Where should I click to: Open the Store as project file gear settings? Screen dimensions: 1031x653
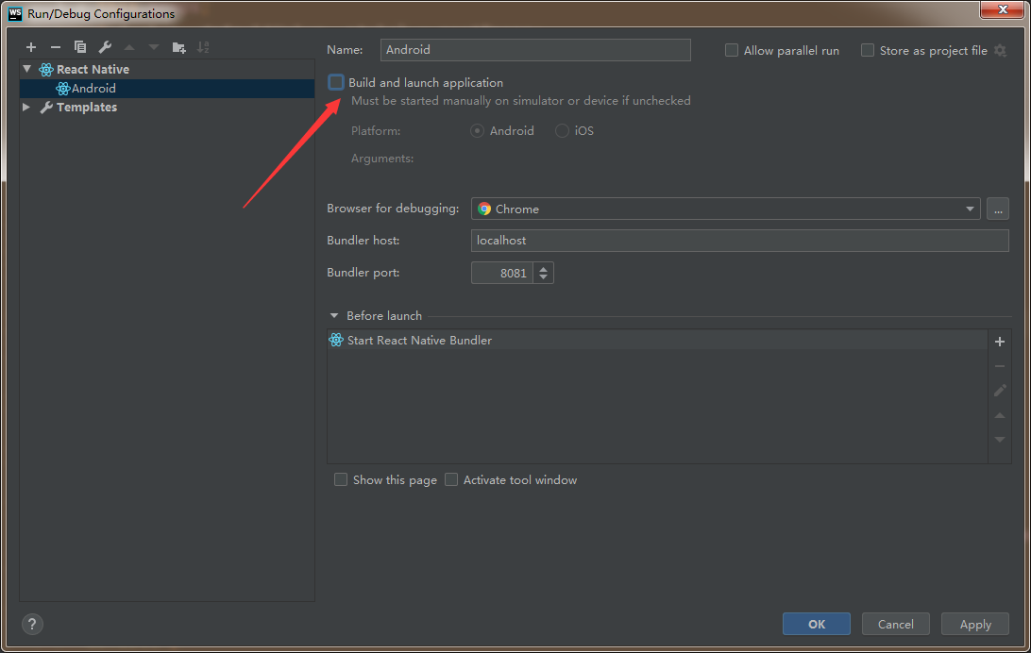(x=1000, y=51)
